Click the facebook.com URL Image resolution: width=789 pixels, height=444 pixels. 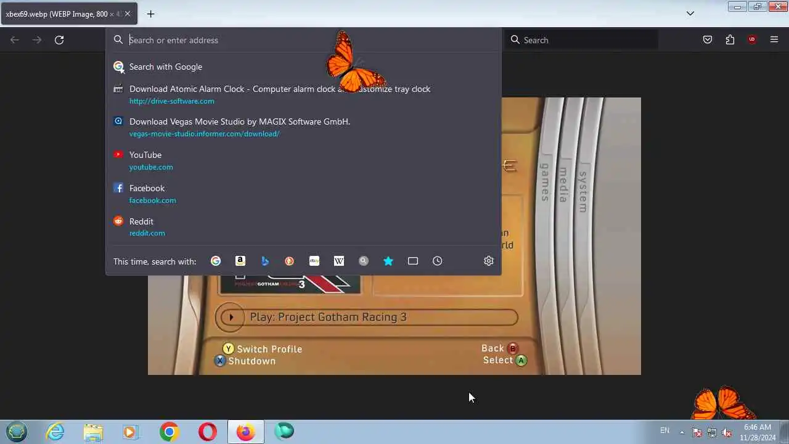(153, 200)
